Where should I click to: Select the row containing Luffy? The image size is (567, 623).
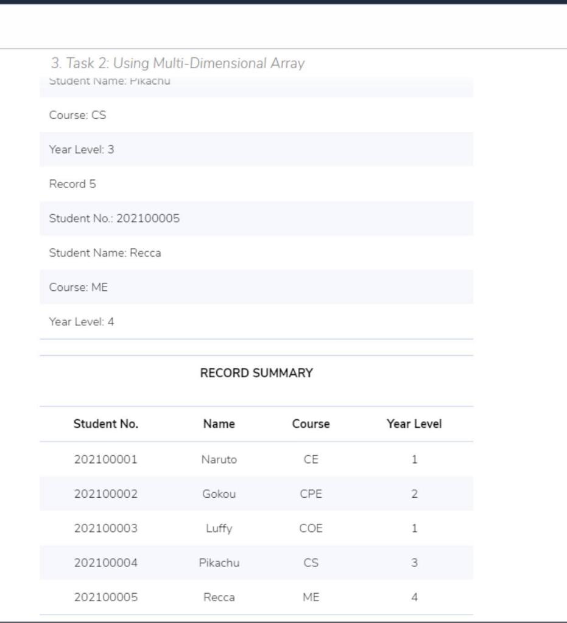pyautogui.click(x=256, y=528)
